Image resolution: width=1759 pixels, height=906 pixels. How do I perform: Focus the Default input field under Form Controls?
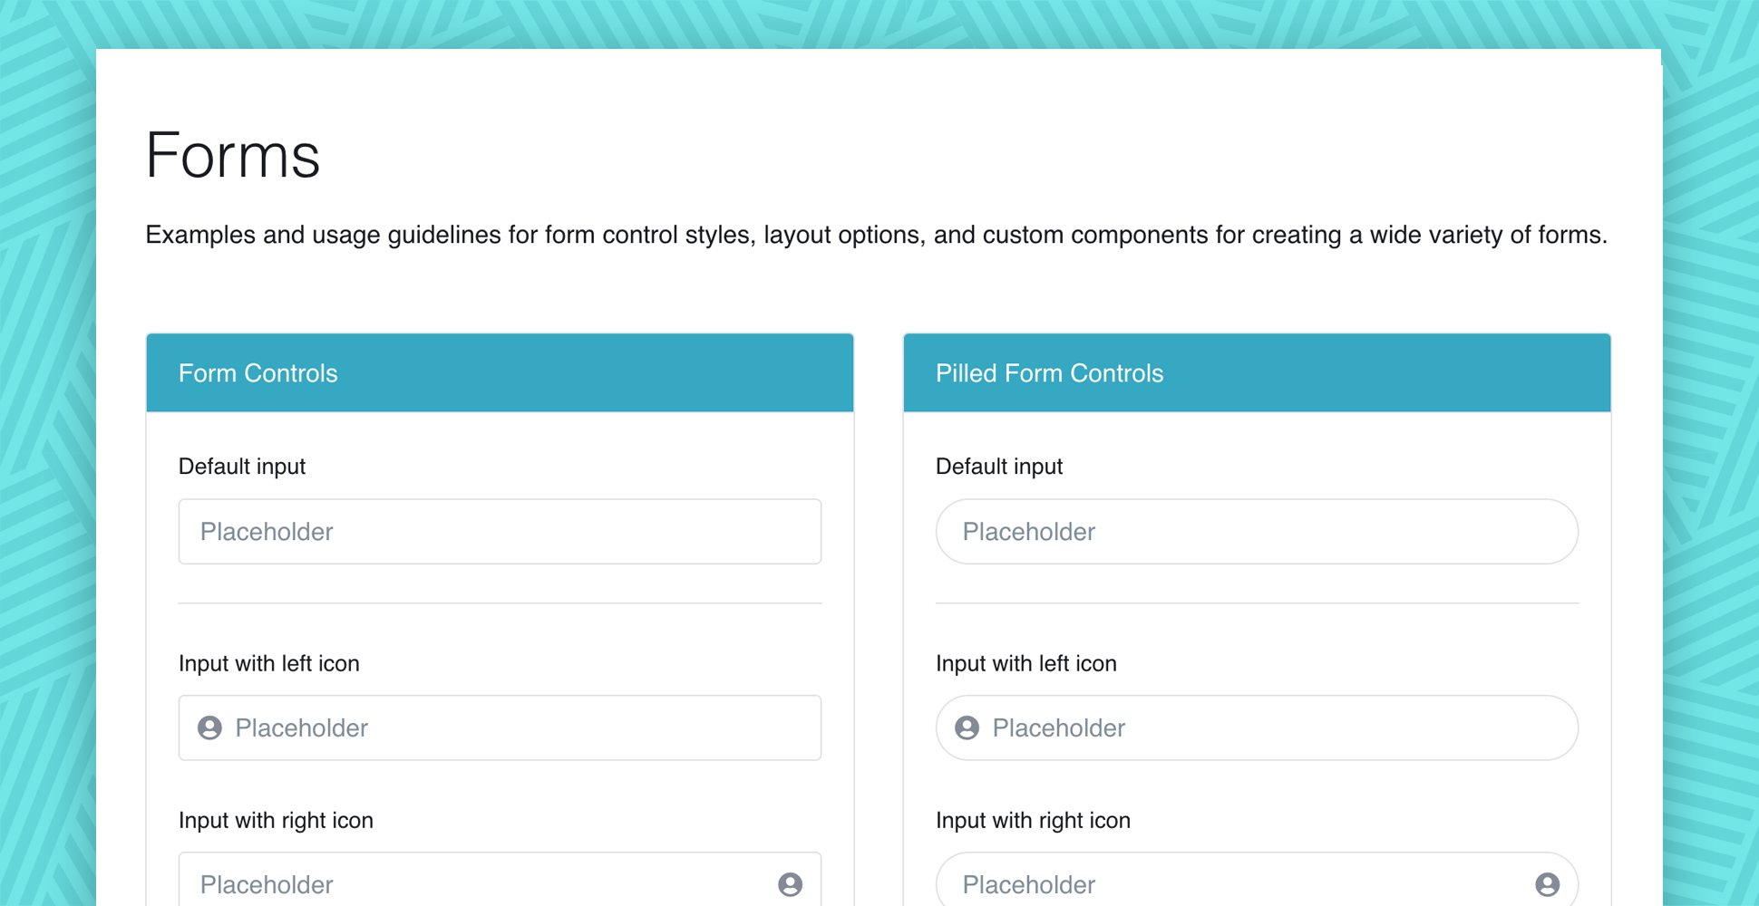[x=500, y=532]
